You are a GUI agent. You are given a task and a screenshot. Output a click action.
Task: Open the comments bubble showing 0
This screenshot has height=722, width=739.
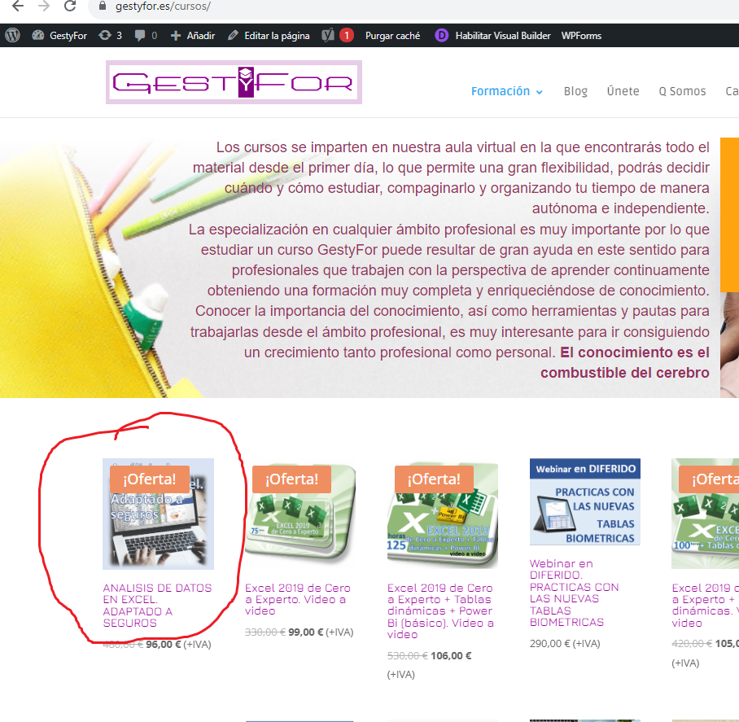(x=146, y=35)
